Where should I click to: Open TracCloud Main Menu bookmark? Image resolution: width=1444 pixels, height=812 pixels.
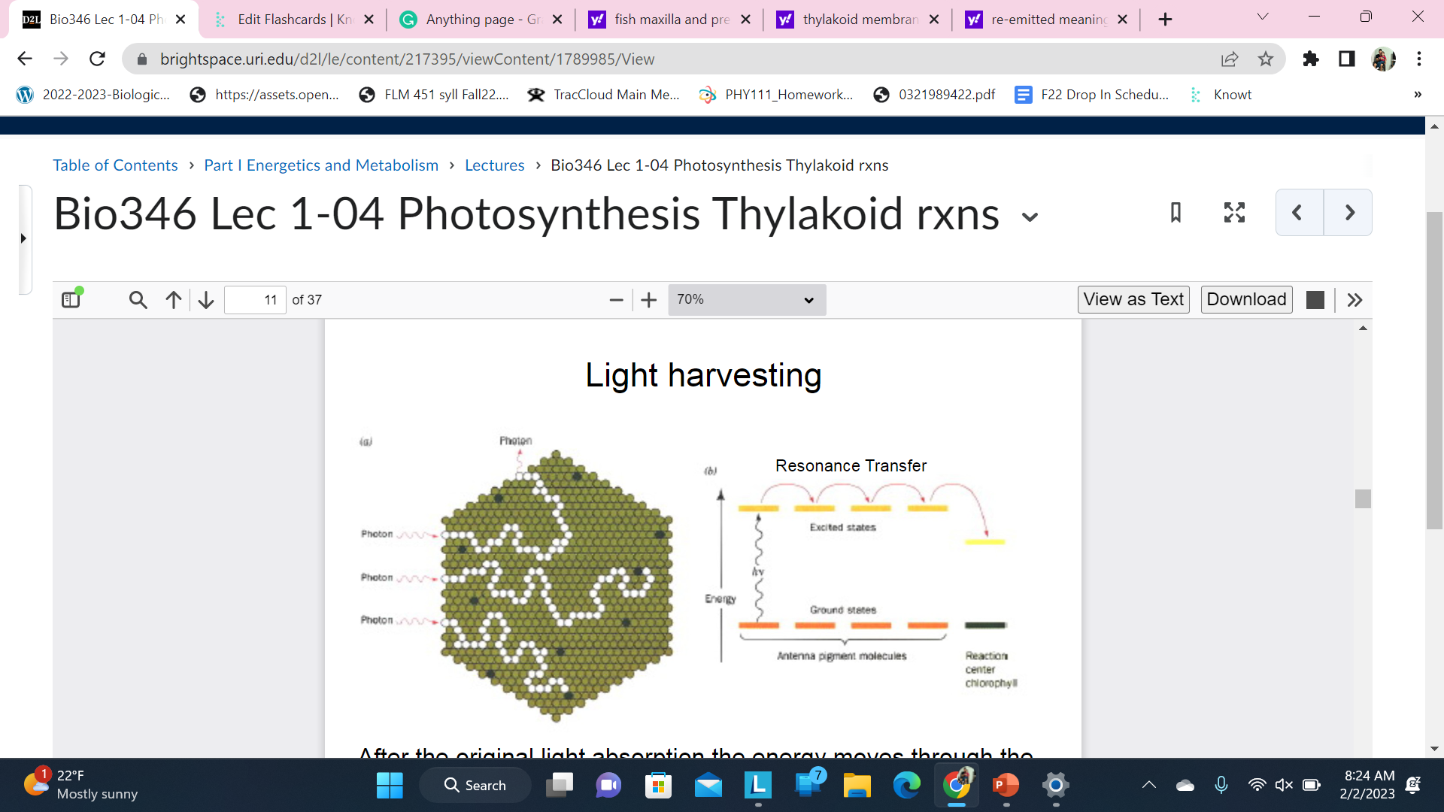604,95
